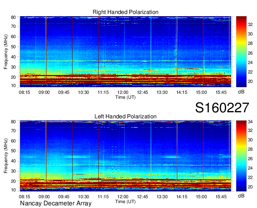Click the 50 MHz tick label on bottom plot
Image resolution: width=257 pixels, height=208 pixels.
(13, 151)
